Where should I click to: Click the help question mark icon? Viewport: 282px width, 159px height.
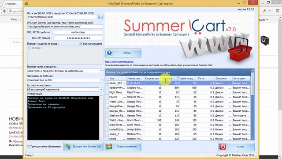109,53
